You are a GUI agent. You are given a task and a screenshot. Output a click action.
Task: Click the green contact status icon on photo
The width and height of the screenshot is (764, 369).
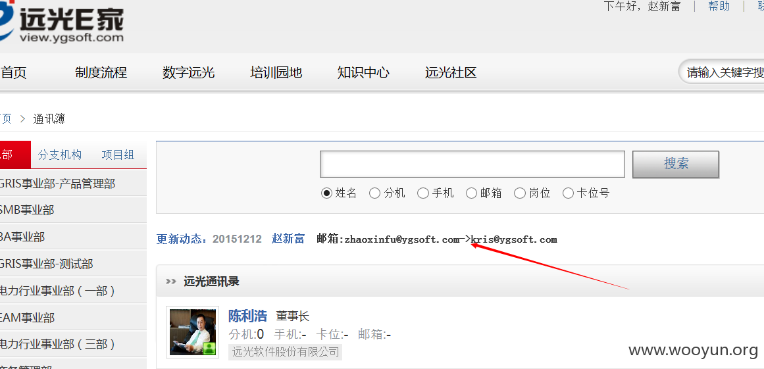tap(209, 348)
